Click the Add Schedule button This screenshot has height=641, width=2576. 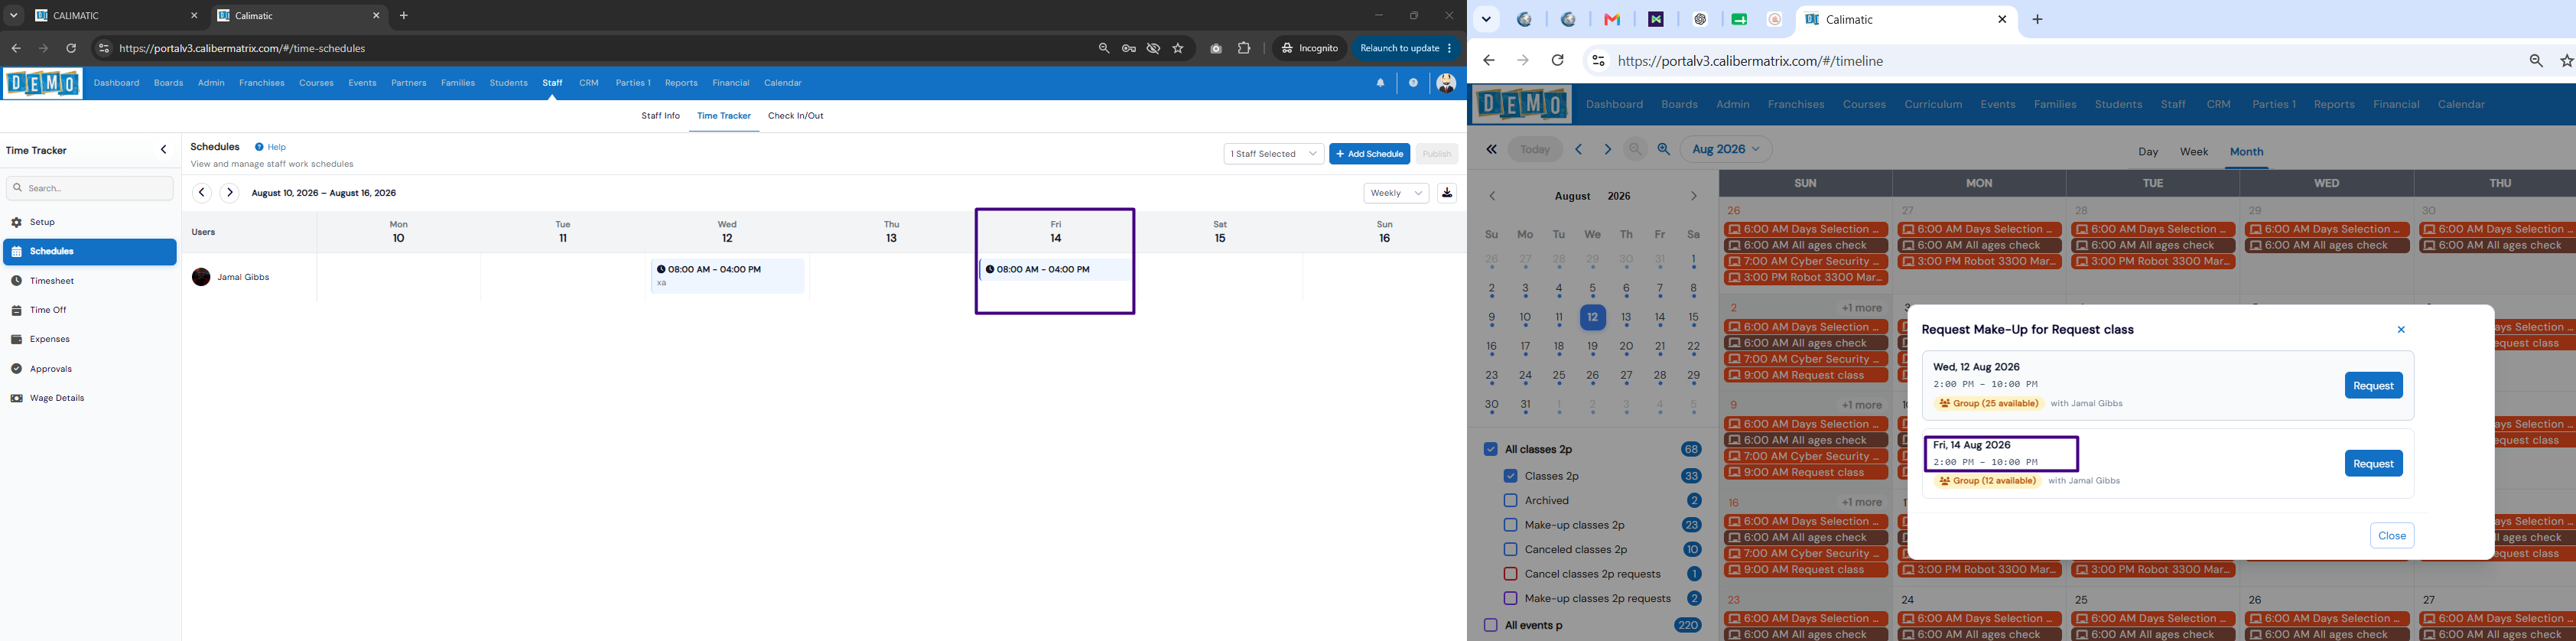(1369, 154)
